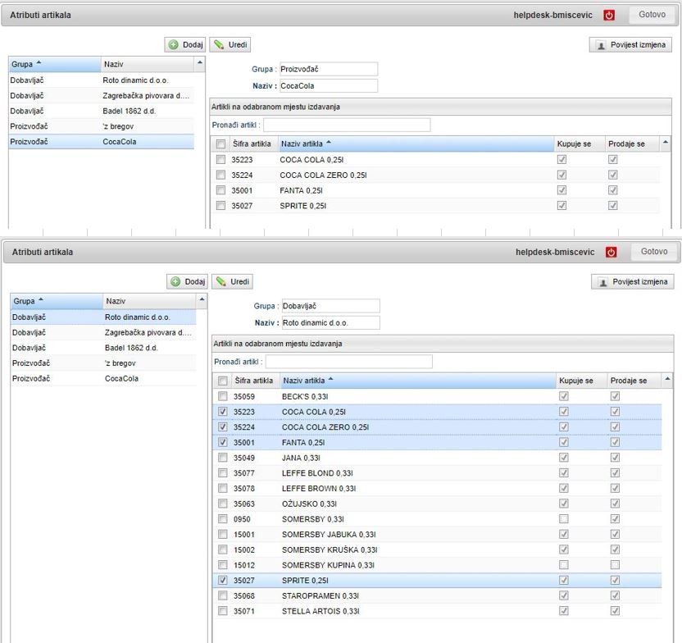Click Šifra artikla column header in upper panel
The height and width of the screenshot is (643, 682).
tap(252, 144)
